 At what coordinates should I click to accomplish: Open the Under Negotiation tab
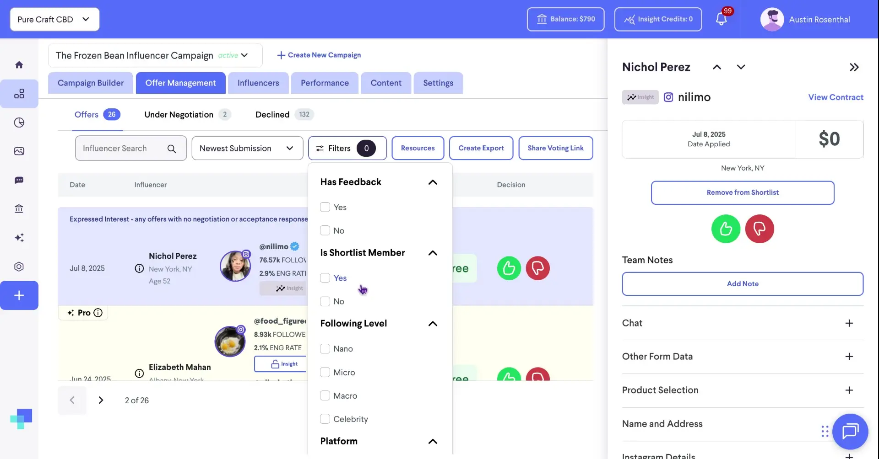pyautogui.click(x=179, y=114)
